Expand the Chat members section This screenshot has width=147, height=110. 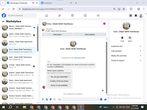tap(126, 51)
